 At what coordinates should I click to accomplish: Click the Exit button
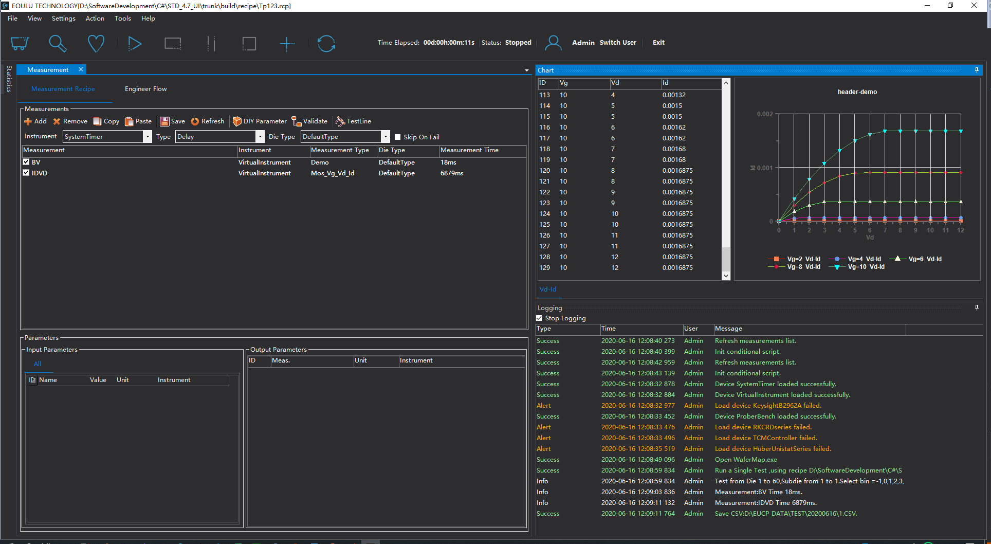pos(658,43)
